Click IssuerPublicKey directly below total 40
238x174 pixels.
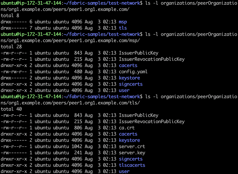pos(138,115)
